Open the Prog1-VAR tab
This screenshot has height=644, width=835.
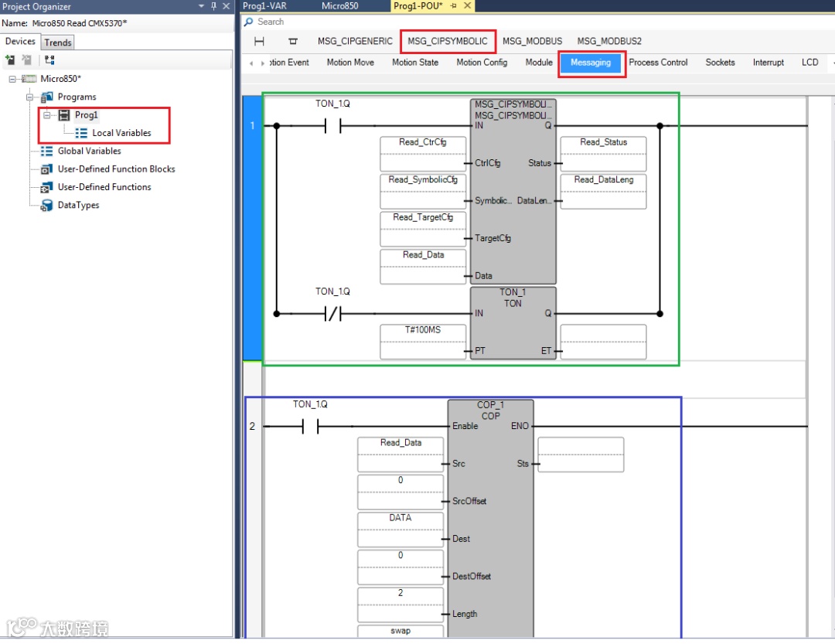pyautogui.click(x=264, y=6)
